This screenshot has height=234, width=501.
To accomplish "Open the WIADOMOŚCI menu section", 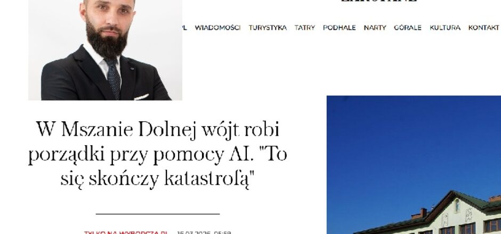I will coord(217,28).
